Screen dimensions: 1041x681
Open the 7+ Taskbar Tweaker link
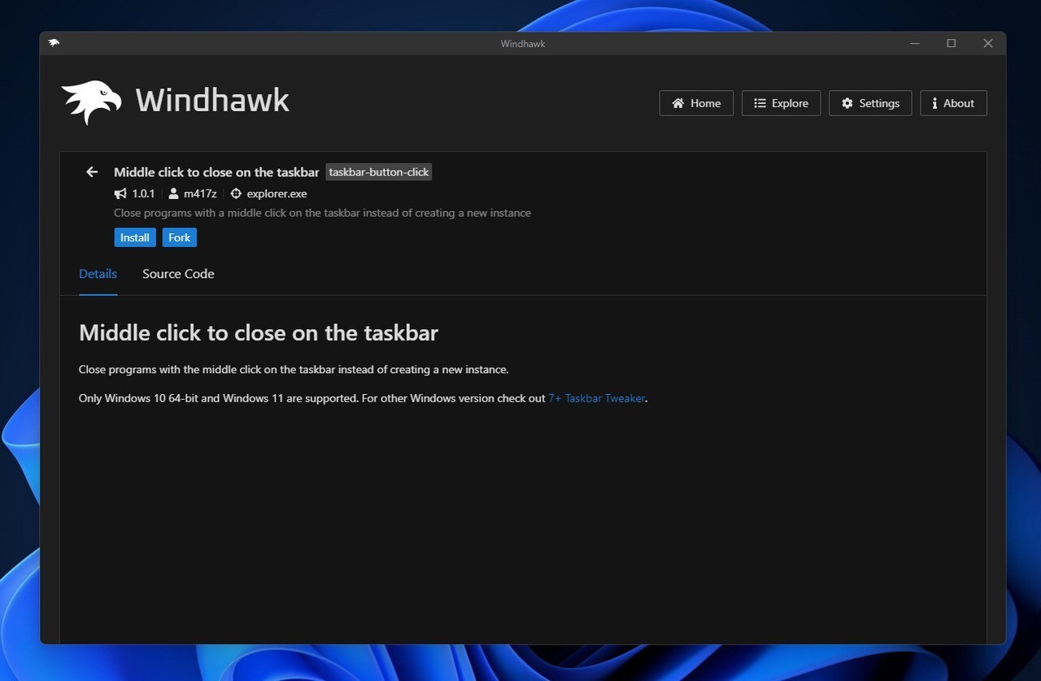coord(596,398)
